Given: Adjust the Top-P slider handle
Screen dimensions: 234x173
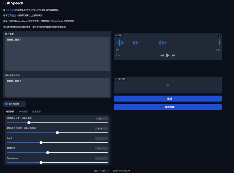Looking at the screenshot, I should pos(41,143).
